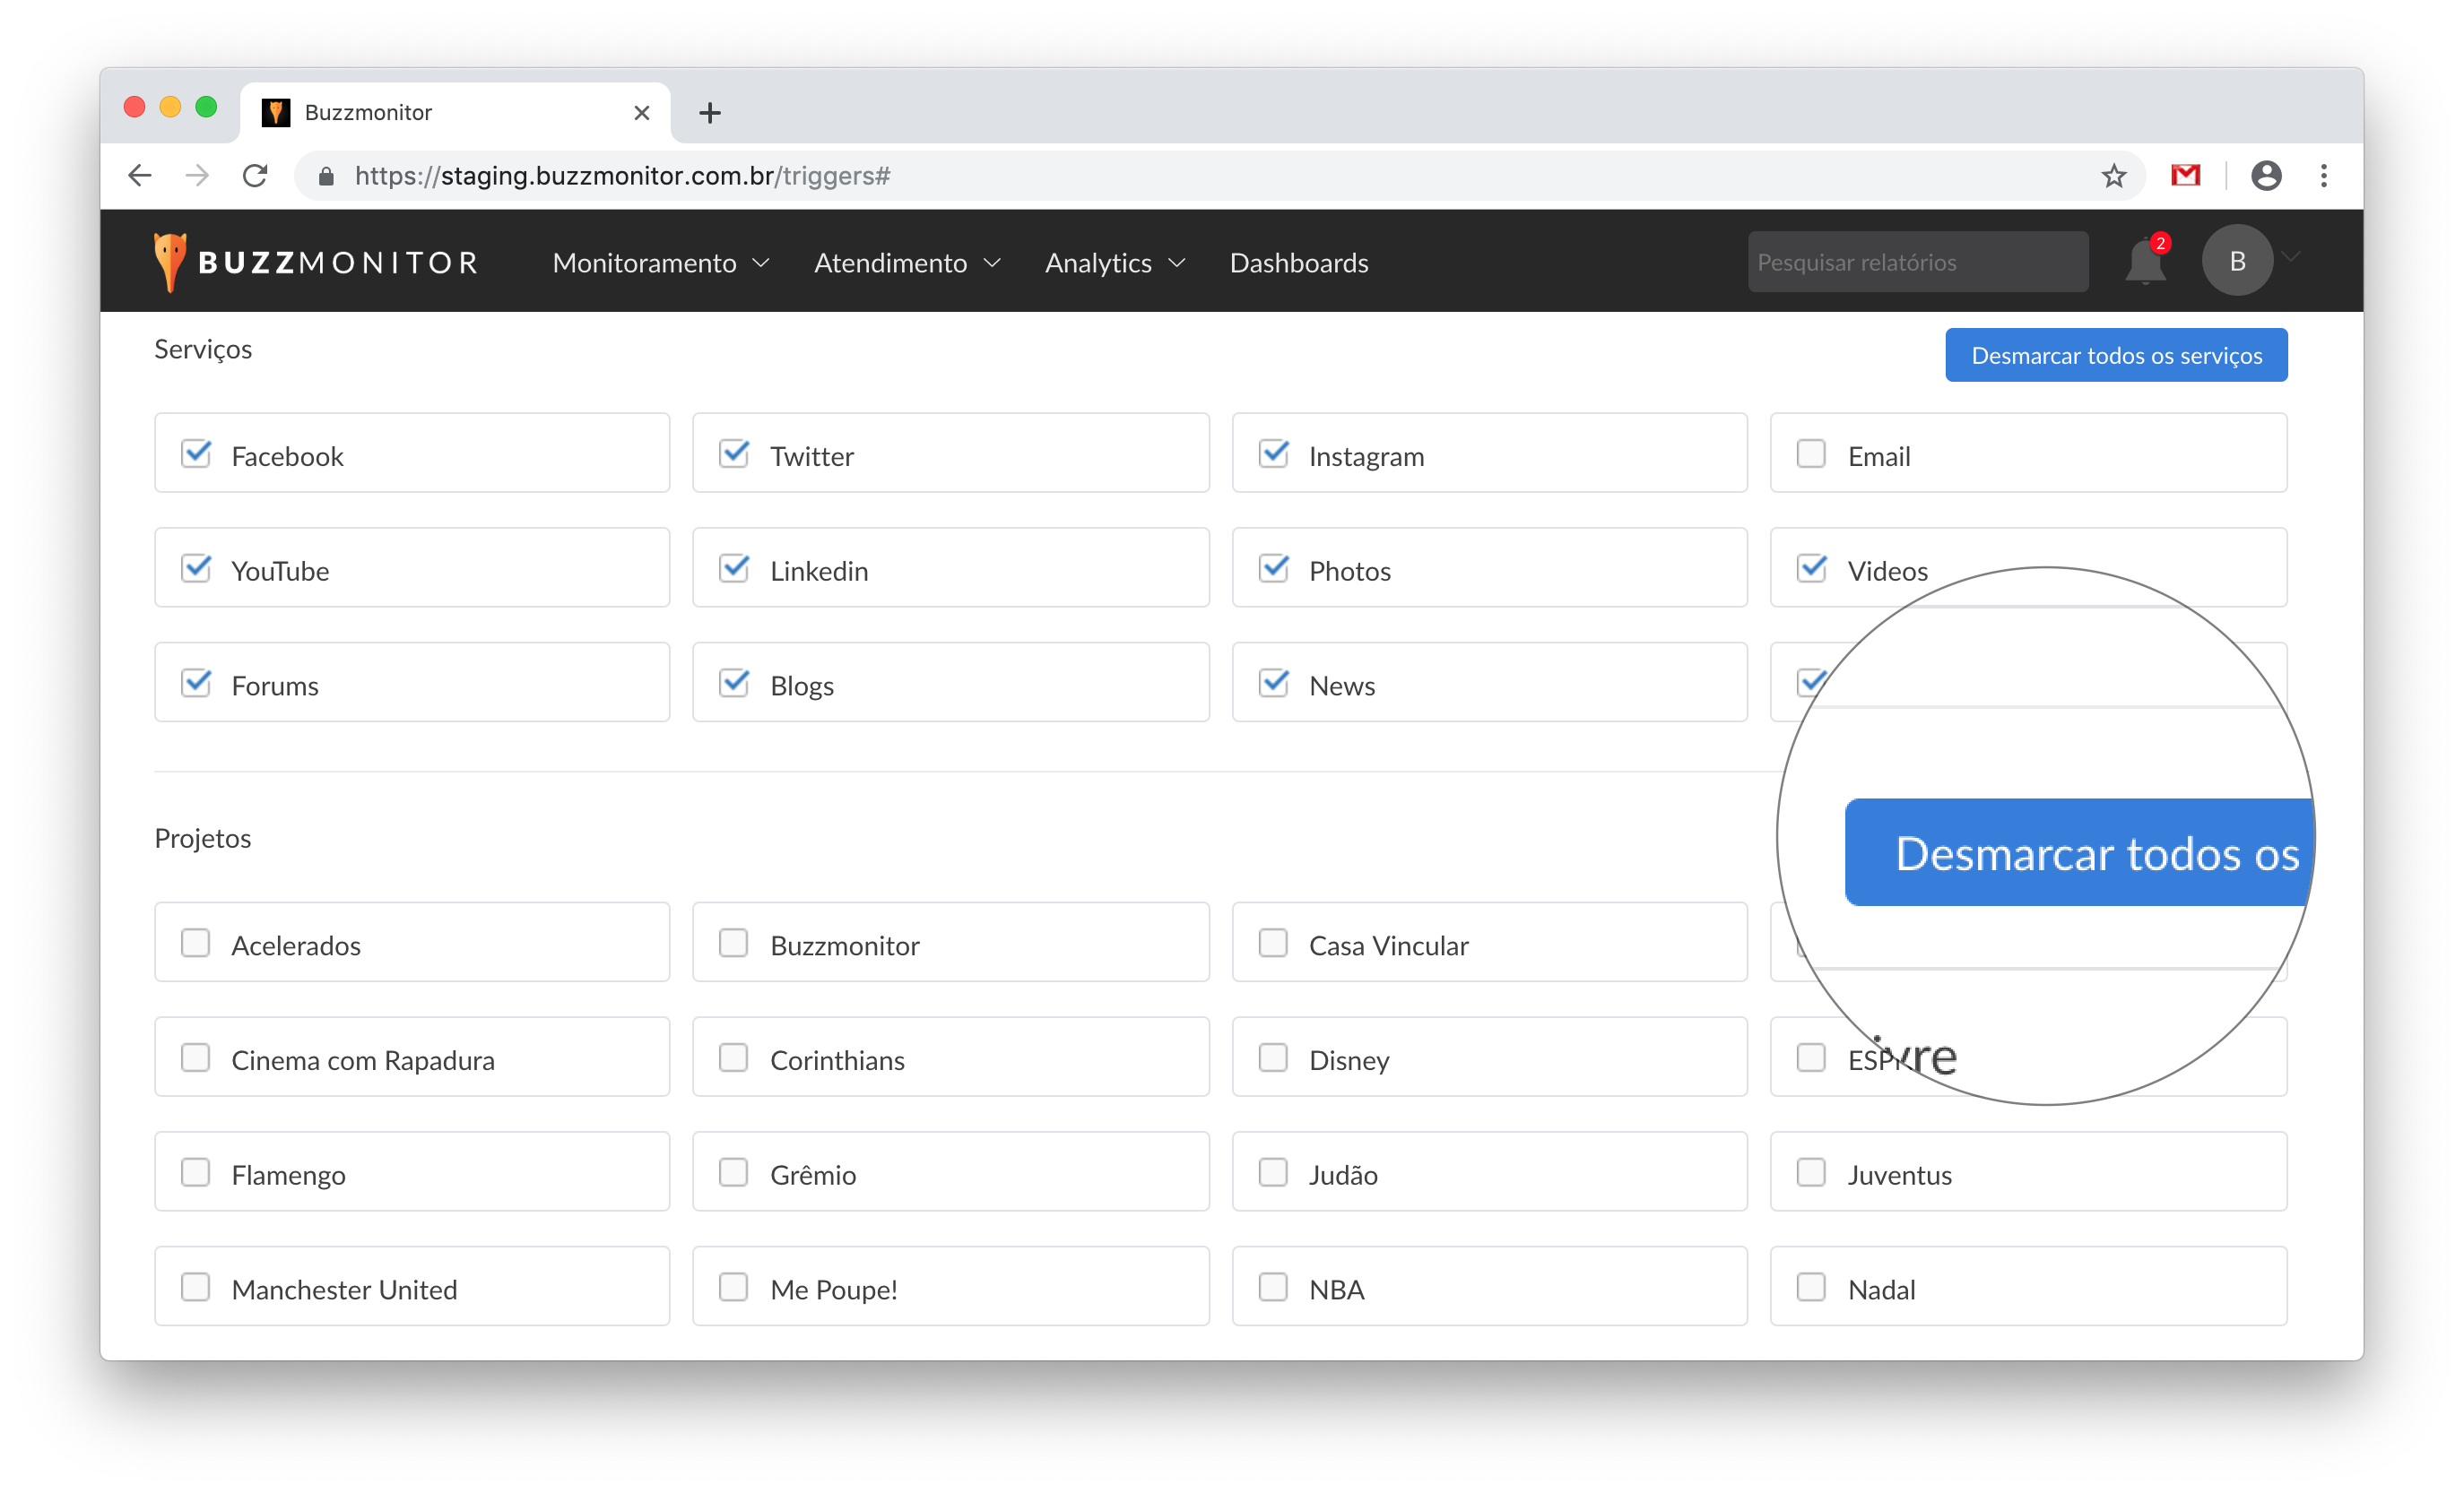Screen dimensions: 2464x1493
Task: Reload the page
Action: [255, 176]
